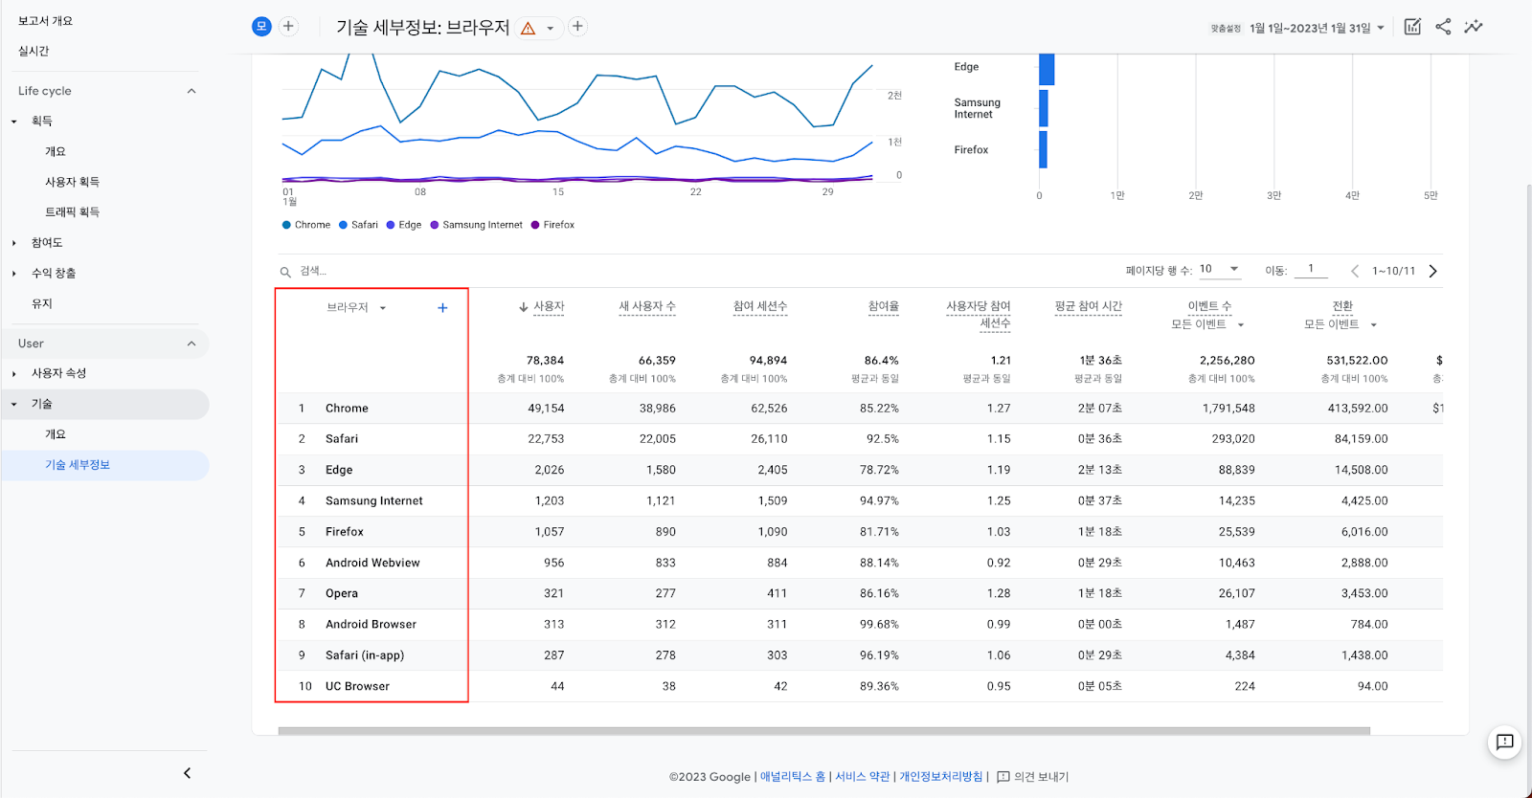Click the 이동 page number field

(1311, 270)
